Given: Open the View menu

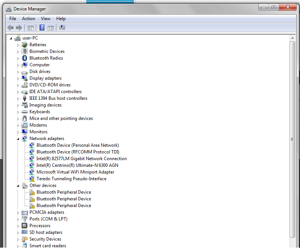Looking at the screenshot, I should (46, 19).
